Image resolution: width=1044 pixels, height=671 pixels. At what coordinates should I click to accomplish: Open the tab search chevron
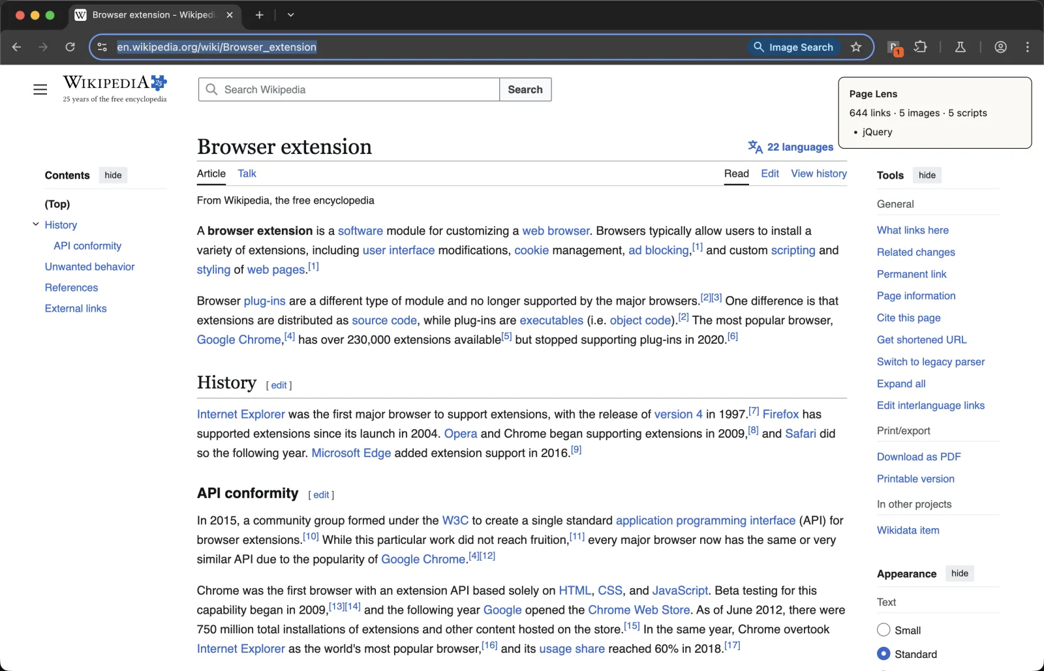click(x=291, y=14)
